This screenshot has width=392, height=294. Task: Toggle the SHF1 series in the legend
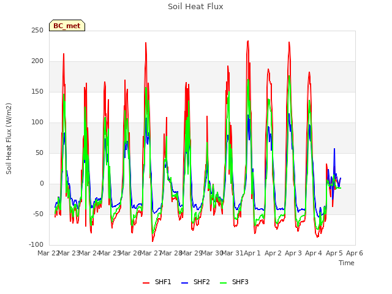[x=157, y=282]
